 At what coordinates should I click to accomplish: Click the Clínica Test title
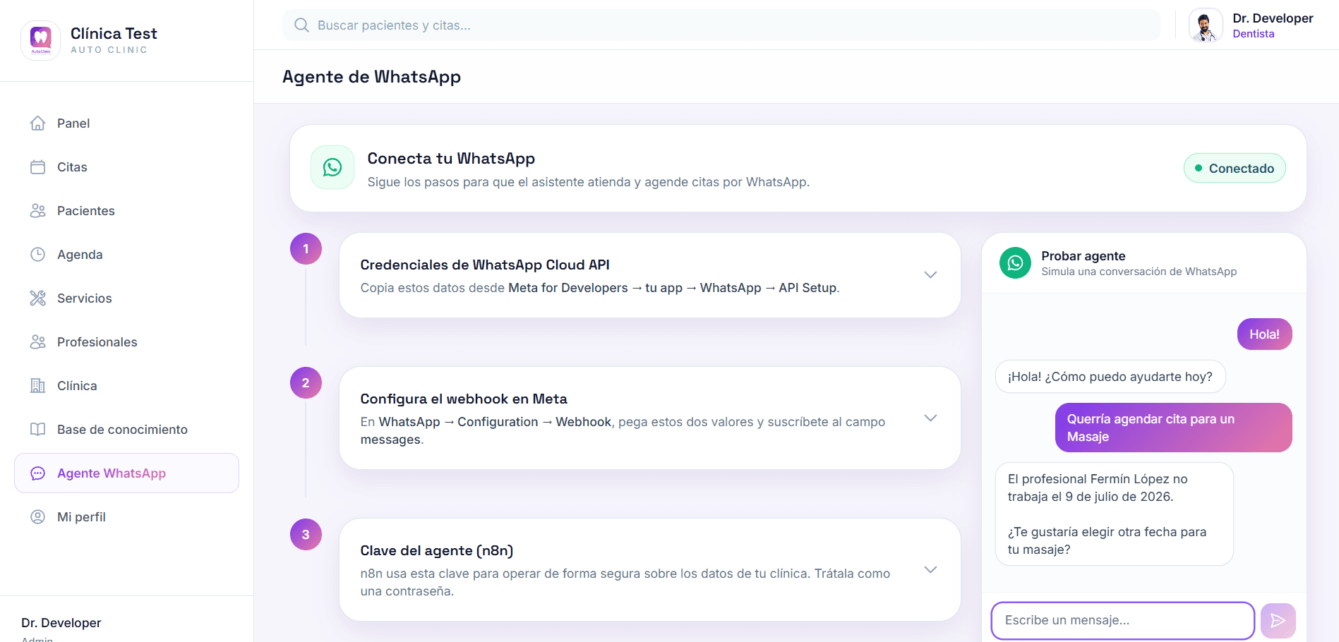coord(114,33)
